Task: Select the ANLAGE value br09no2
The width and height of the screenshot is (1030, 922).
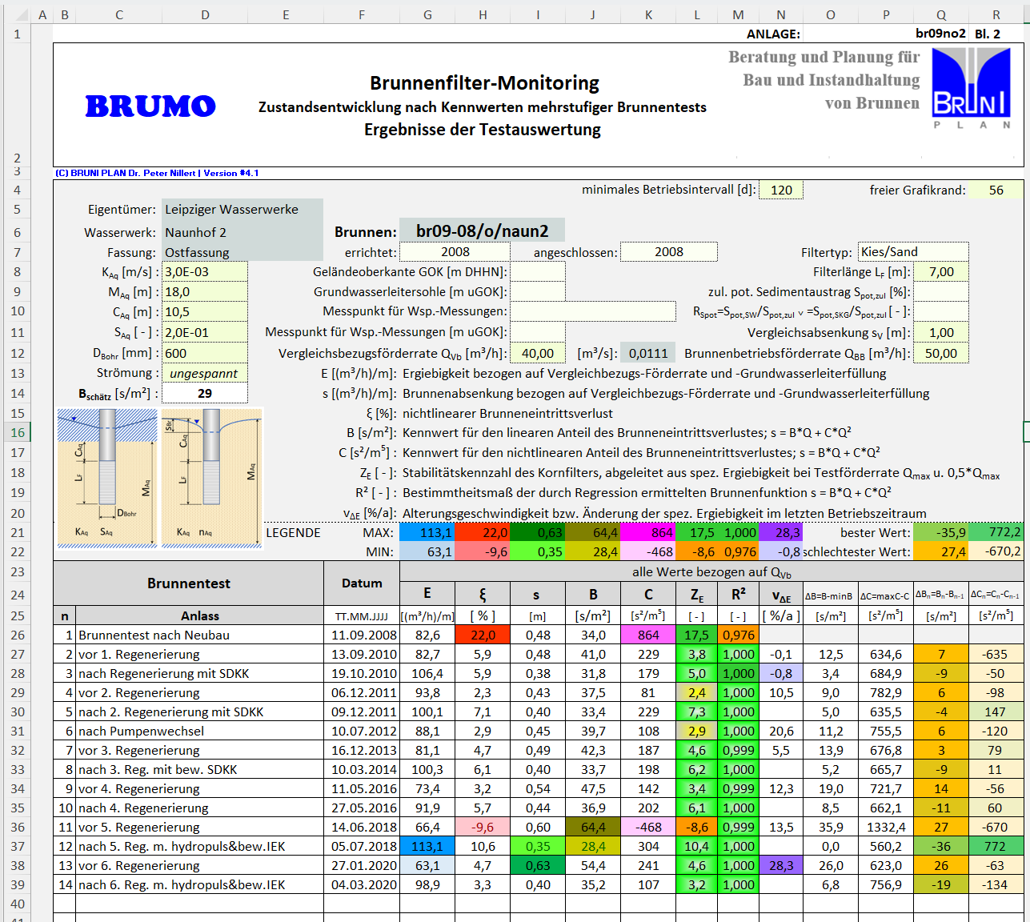Action: tap(940, 33)
